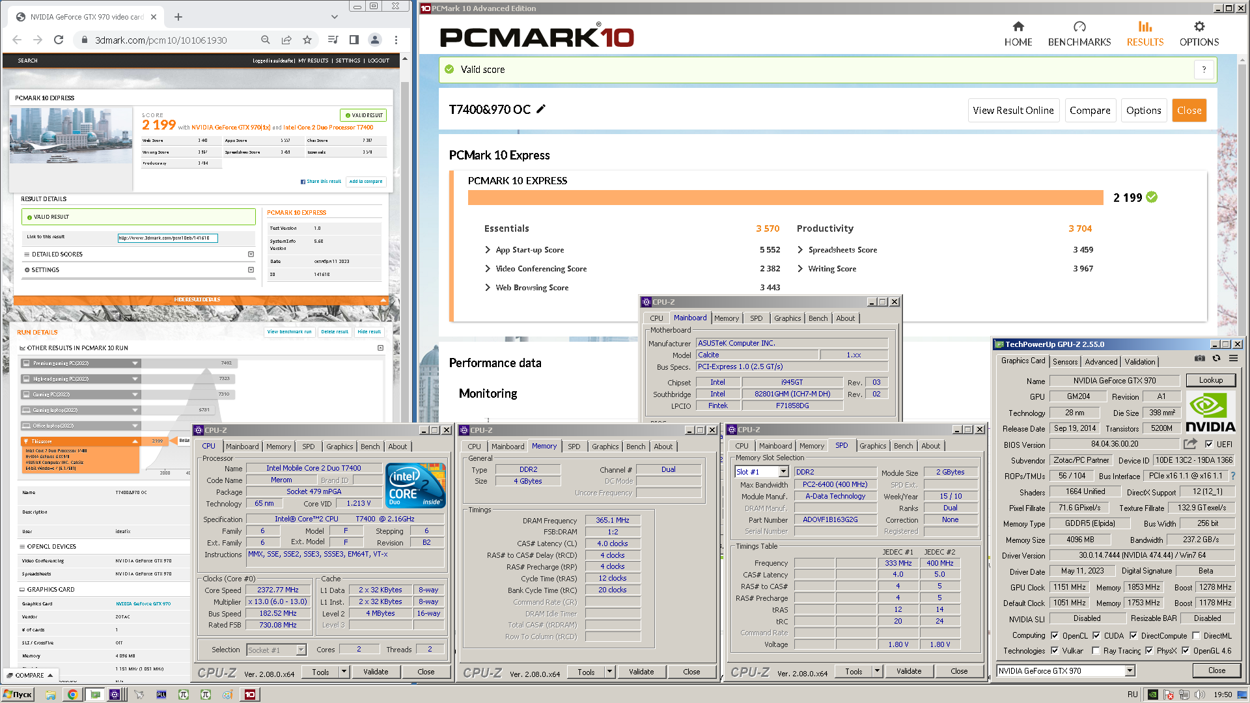Viewport: 1250px width, 703px height.
Task: Click View Result Online button
Action: (x=1013, y=111)
